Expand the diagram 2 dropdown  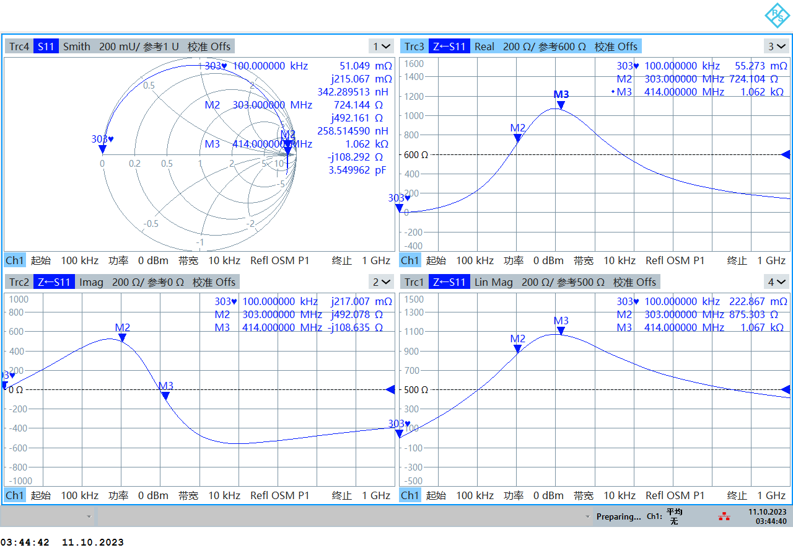[x=381, y=282]
